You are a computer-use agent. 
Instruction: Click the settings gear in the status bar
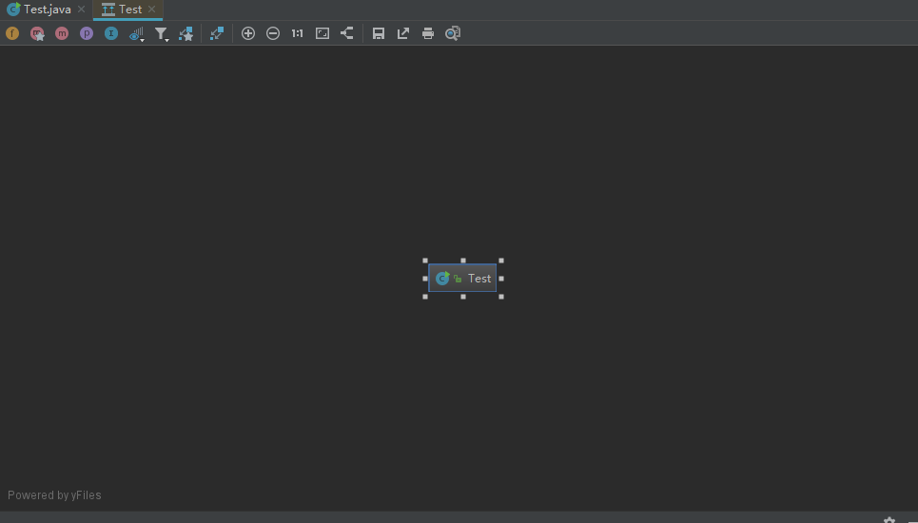(x=889, y=520)
